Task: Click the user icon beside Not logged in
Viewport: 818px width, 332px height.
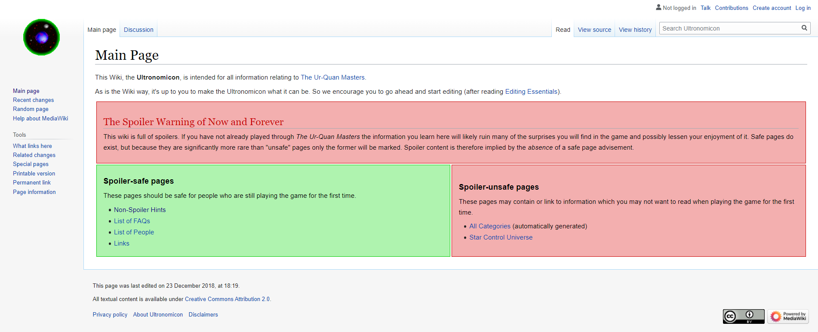Action: 658,7
